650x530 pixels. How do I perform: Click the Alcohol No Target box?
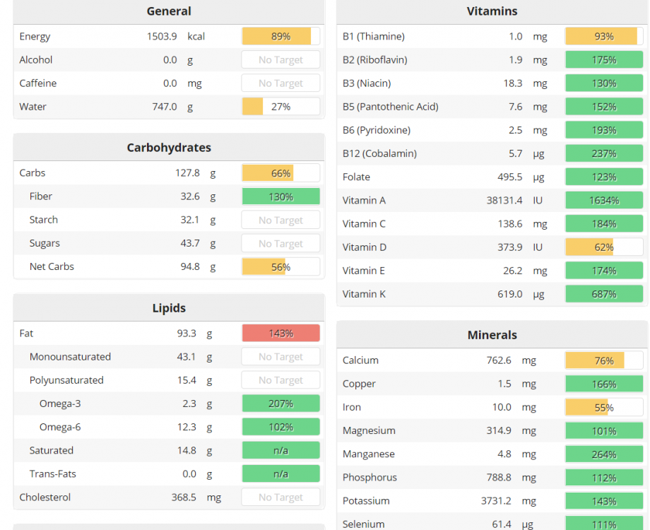click(280, 60)
